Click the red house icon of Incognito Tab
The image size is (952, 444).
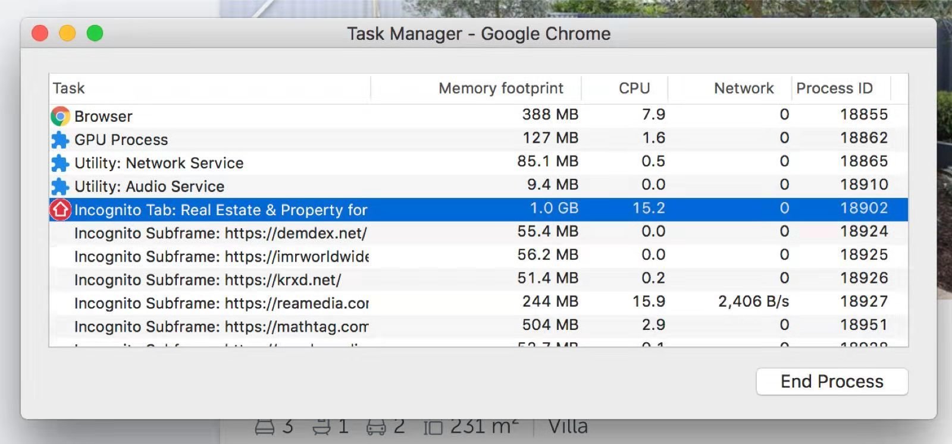pos(60,209)
